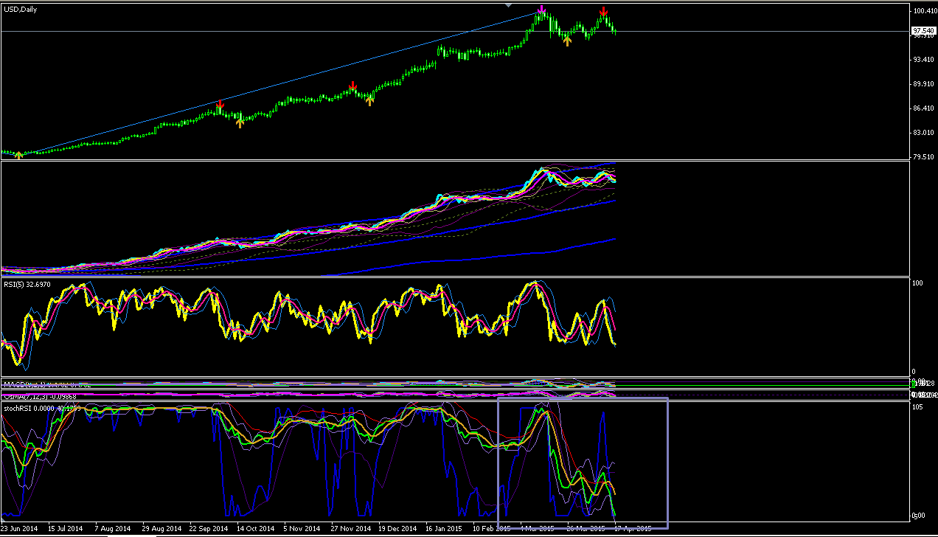Select the orange up arrow under early December 2014 candles

click(x=369, y=100)
